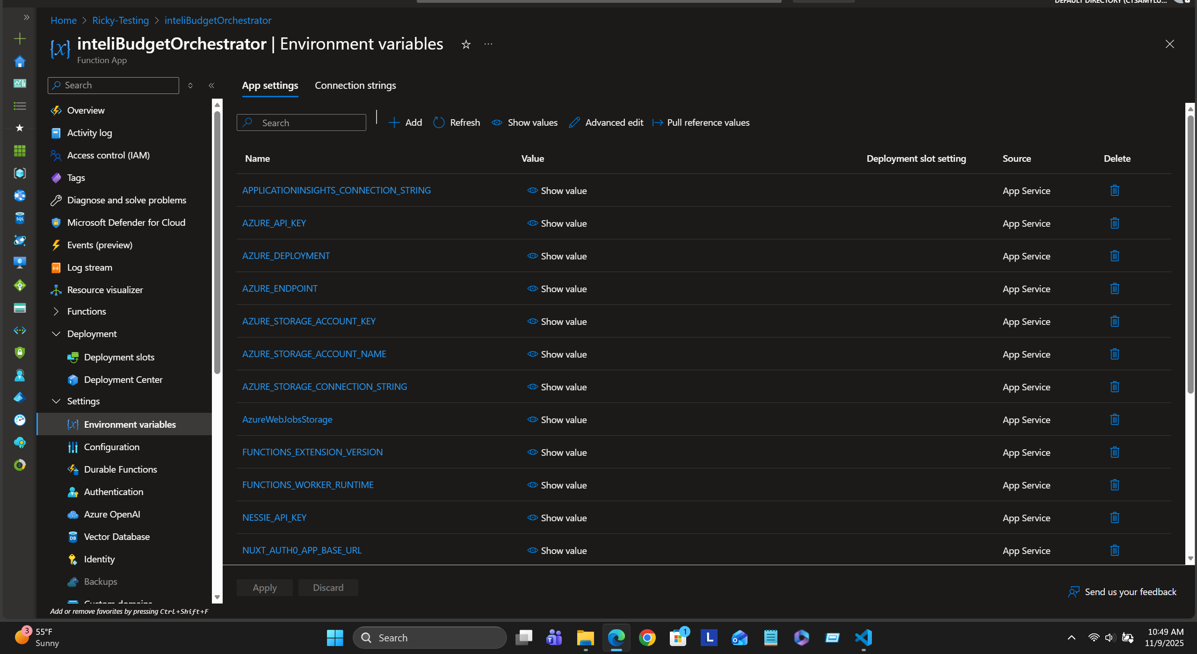Open the AZURE_STORAGE_ACCOUNT_NAME setting link
The image size is (1197, 654).
(314, 354)
